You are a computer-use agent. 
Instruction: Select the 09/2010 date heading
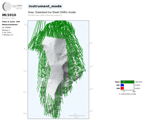tap(9, 15)
